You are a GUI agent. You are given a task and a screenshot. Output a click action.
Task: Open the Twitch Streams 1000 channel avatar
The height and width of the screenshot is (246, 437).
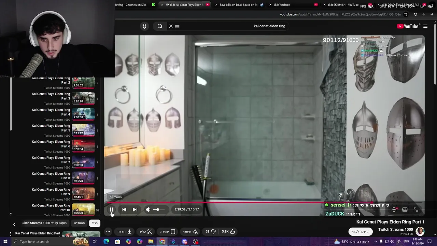coord(420,231)
